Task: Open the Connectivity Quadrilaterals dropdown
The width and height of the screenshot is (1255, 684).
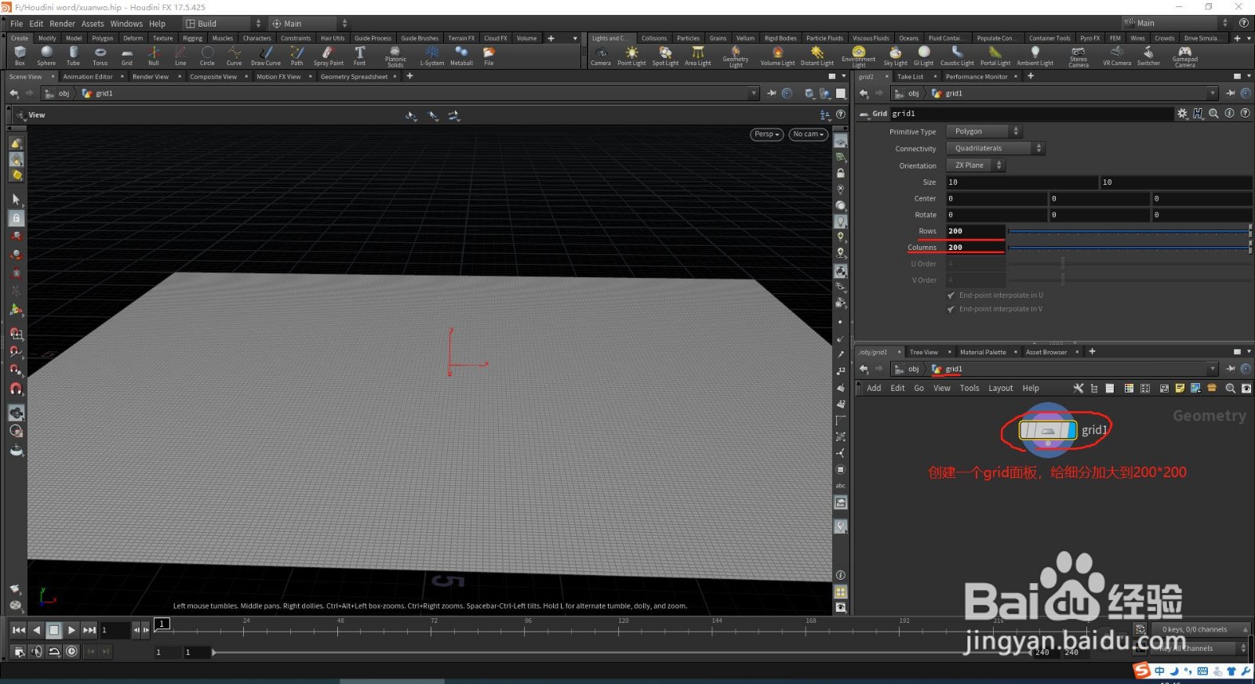Action: (995, 148)
